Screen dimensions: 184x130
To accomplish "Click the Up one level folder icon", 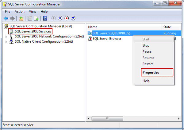I will [x=21, y=18].
